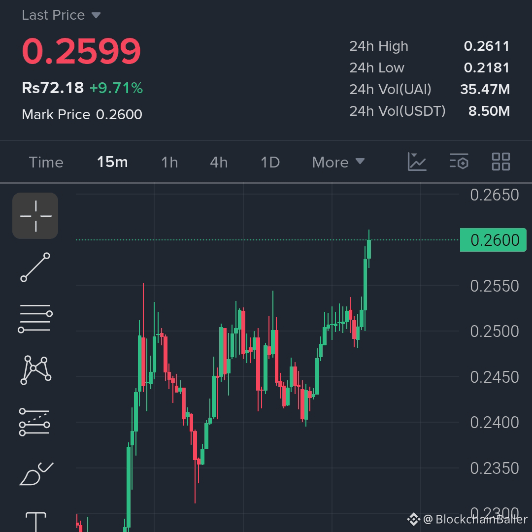The image size is (532, 532).
Task: Click the Rs72.18 converted price
Action: (x=53, y=88)
